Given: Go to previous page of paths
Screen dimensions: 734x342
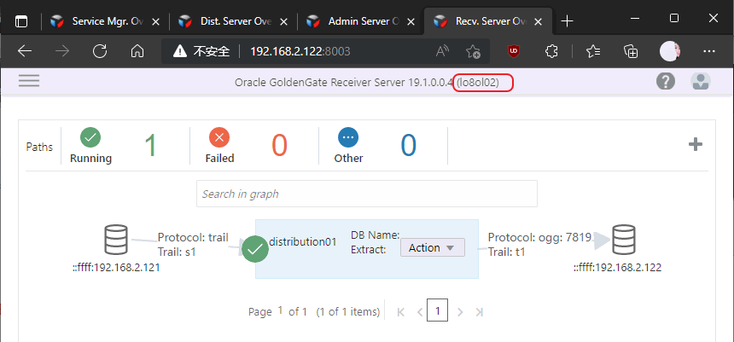Looking at the screenshot, I should 419,312.
